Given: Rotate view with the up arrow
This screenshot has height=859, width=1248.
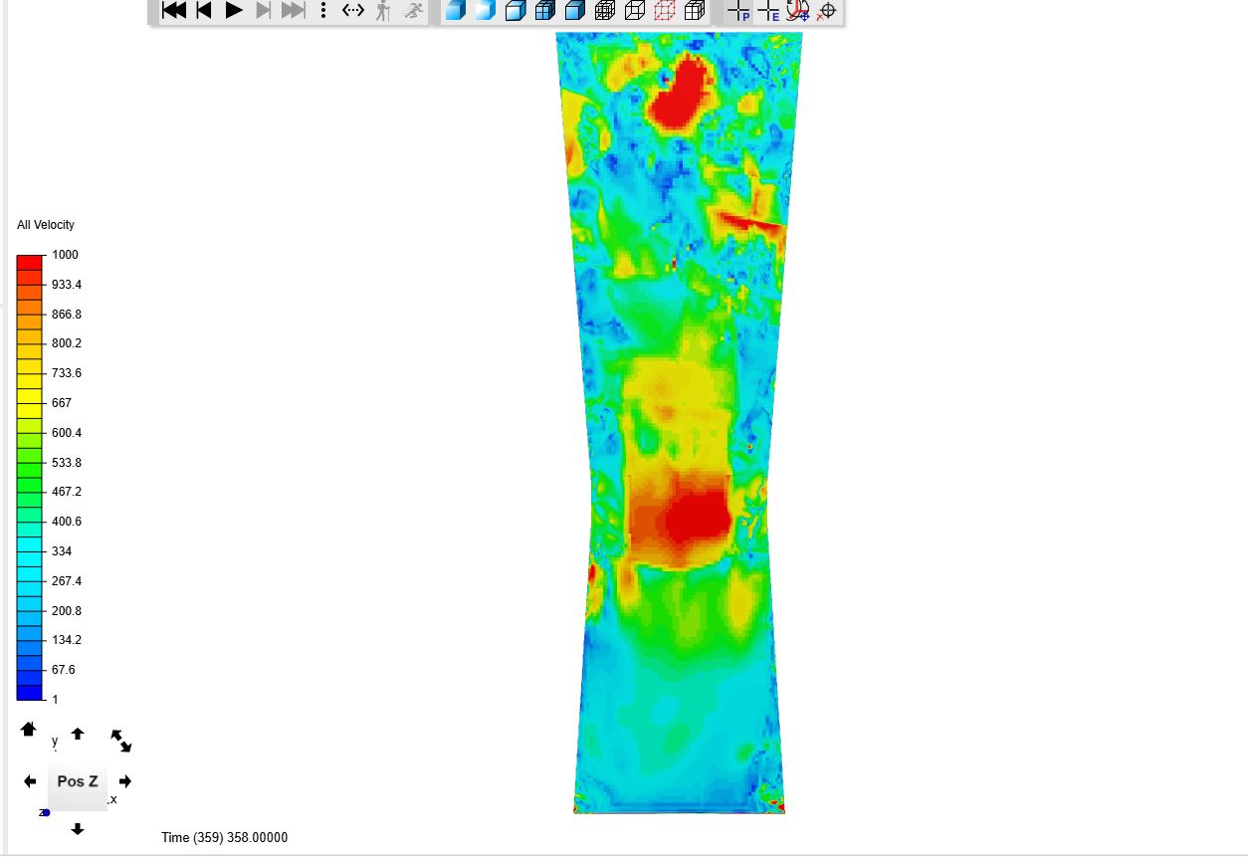Looking at the screenshot, I should (x=78, y=734).
